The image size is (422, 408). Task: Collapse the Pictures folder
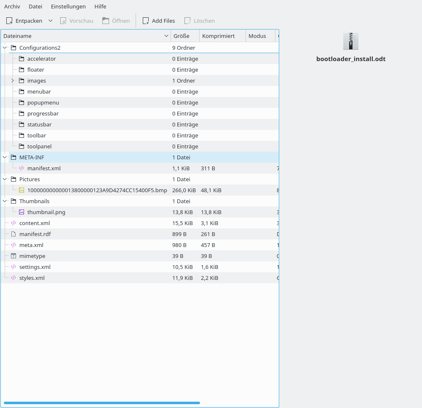(x=5, y=179)
